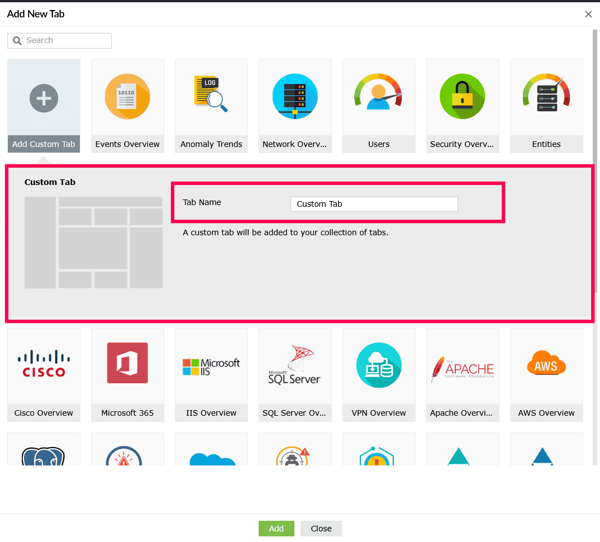Viewport: 600px width, 542px height.
Task: Click the search magnifier icon
Action: (x=17, y=41)
